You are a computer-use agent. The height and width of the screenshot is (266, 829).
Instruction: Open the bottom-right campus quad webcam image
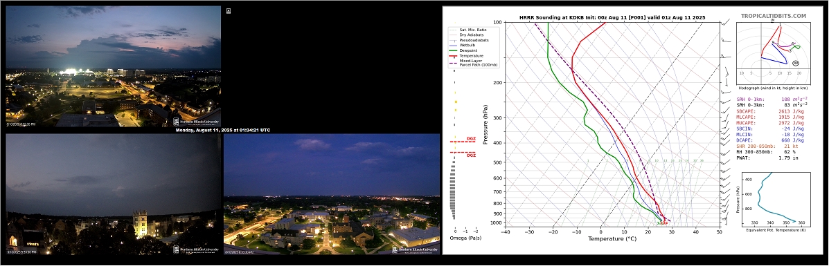(332, 193)
